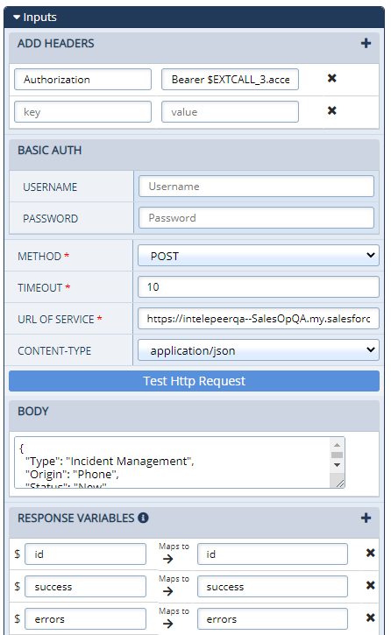Collapse the Inputs section

[17, 18]
